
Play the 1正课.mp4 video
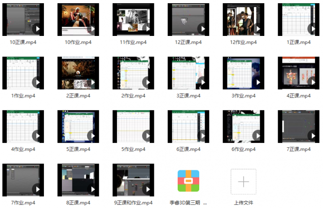pyautogui.click(x=313, y=29)
